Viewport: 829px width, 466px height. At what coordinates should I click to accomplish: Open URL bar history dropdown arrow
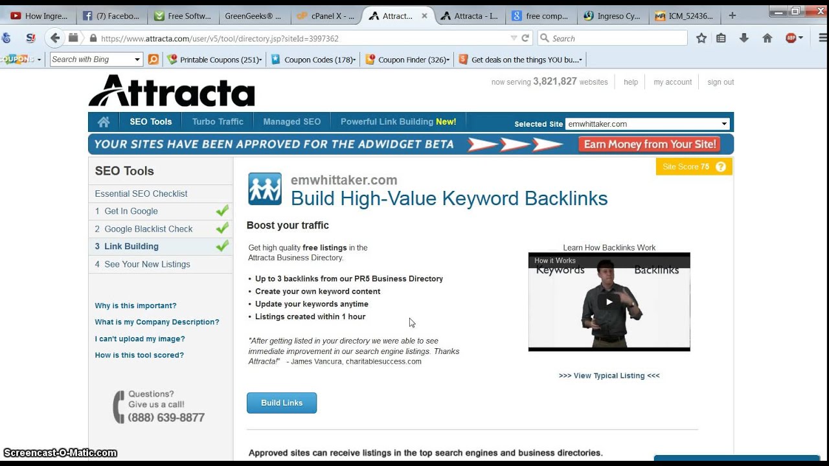coord(514,38)
